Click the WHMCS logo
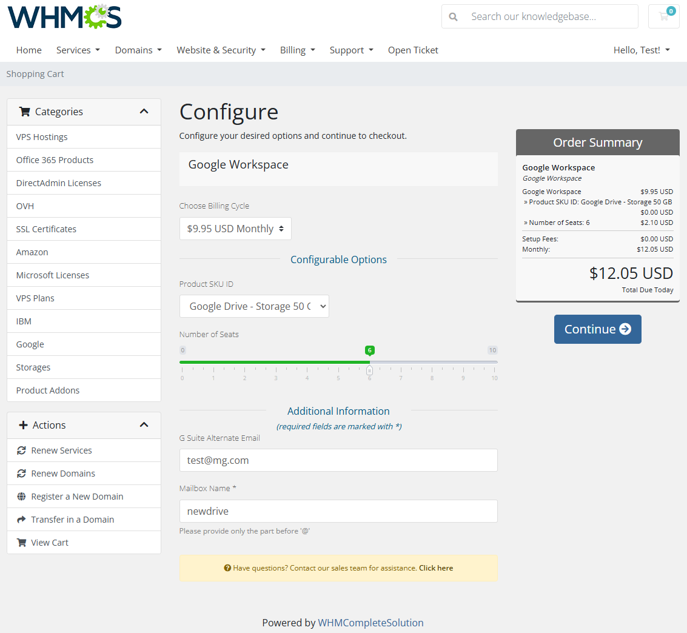This screenshot has height=633, width=687. [64, 16]
